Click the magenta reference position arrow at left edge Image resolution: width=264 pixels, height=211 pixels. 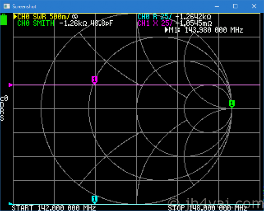10,85
